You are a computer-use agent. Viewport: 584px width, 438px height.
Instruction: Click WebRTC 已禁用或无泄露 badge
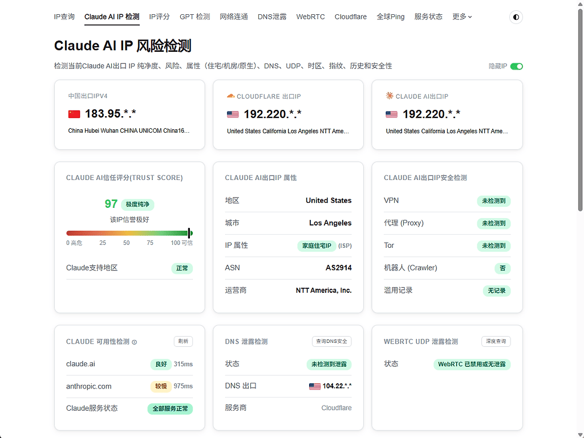(472, 365)
